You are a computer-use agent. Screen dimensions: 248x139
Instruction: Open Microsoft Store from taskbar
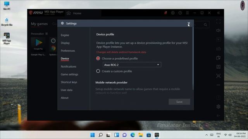(x=149, y=135)
